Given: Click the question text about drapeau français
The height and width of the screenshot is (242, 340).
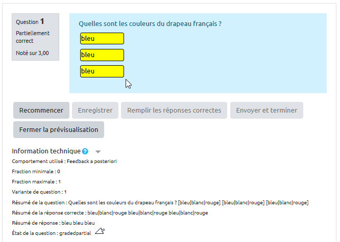Looking at the screenshot, I should pyautogui.click(x=150, y=23).
